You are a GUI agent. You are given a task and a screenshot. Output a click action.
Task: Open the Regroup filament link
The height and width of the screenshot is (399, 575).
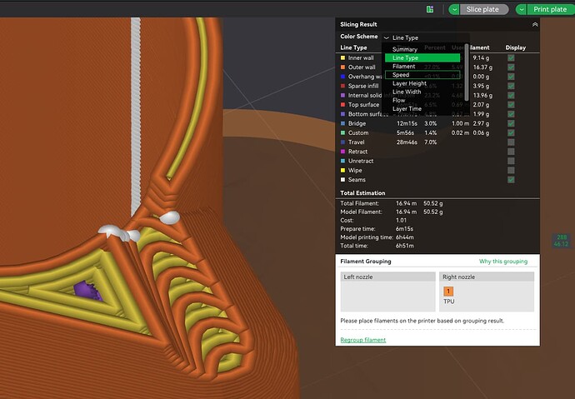[363, 340]
